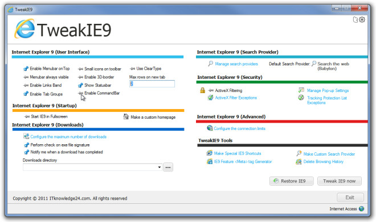Click the Internet Access globe in status bar
The image size is (376, 222).
point(361,208)
